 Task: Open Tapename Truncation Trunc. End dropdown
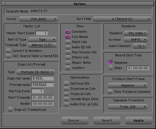pos(128,107)
